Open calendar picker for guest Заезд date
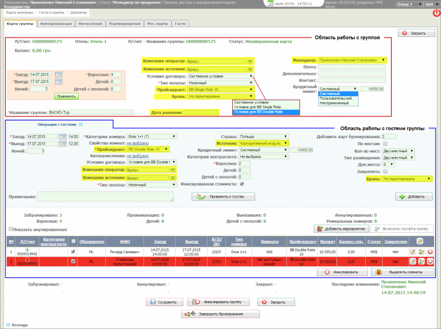Image resolution: width=441 pixels, height=329 pixels. point(63,136)
